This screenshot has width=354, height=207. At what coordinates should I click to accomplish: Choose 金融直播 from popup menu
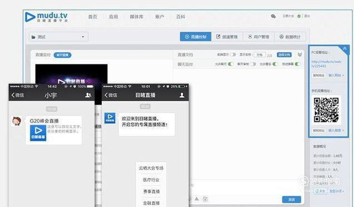click(151, 203)
